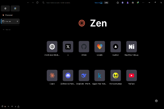The width and height of the screenshot is (164, 109).
Task: Click the 'GitHub' label text
Action: pyautogui.click(x=84, y=55)
